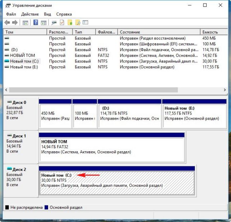This screenshot has width=231, height=222.
Task: Click the (D:) volume name in list
Action: tap(14, 50)
